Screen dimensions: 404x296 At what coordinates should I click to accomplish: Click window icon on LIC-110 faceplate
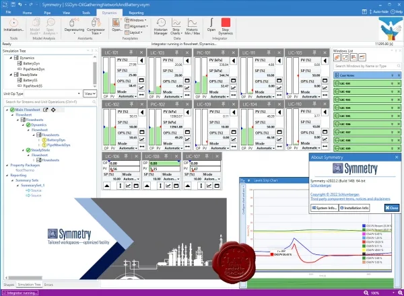(325, 132)
